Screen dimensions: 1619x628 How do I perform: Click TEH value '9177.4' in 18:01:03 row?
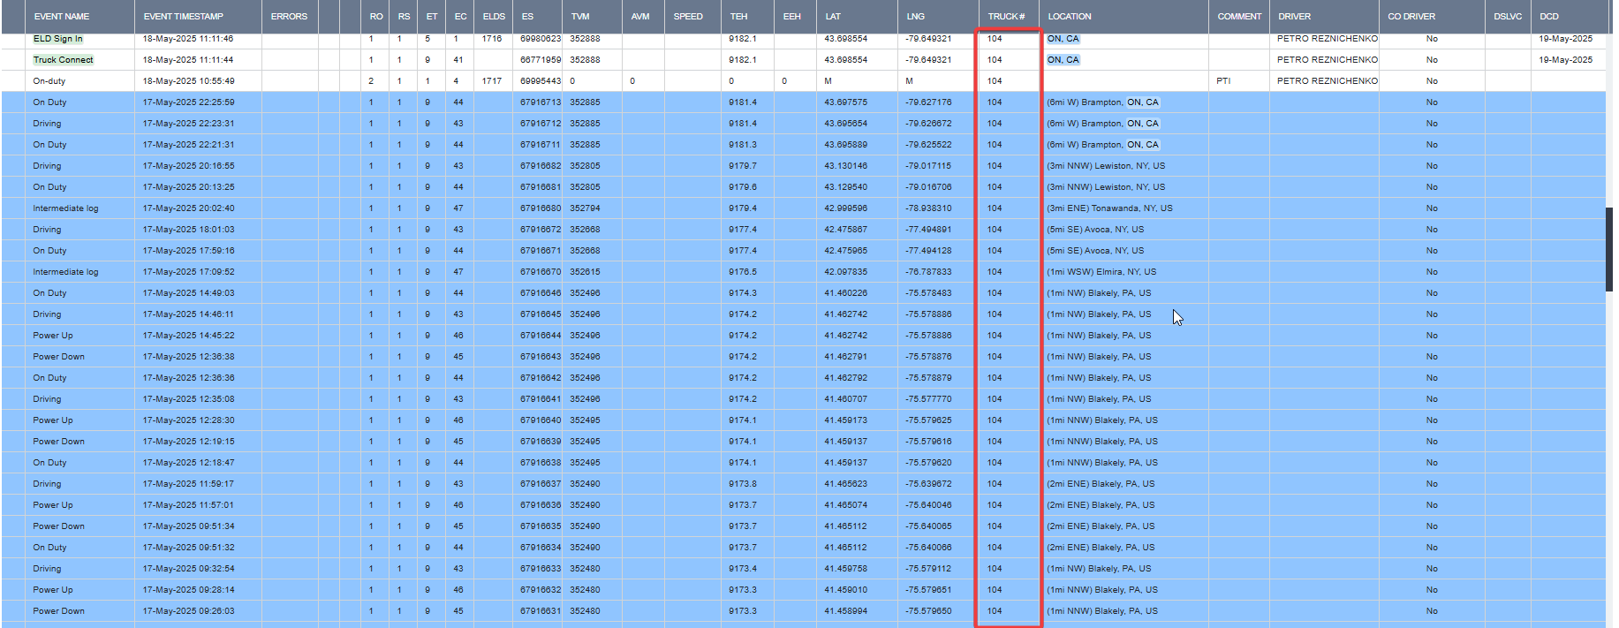tap(743, 230)
